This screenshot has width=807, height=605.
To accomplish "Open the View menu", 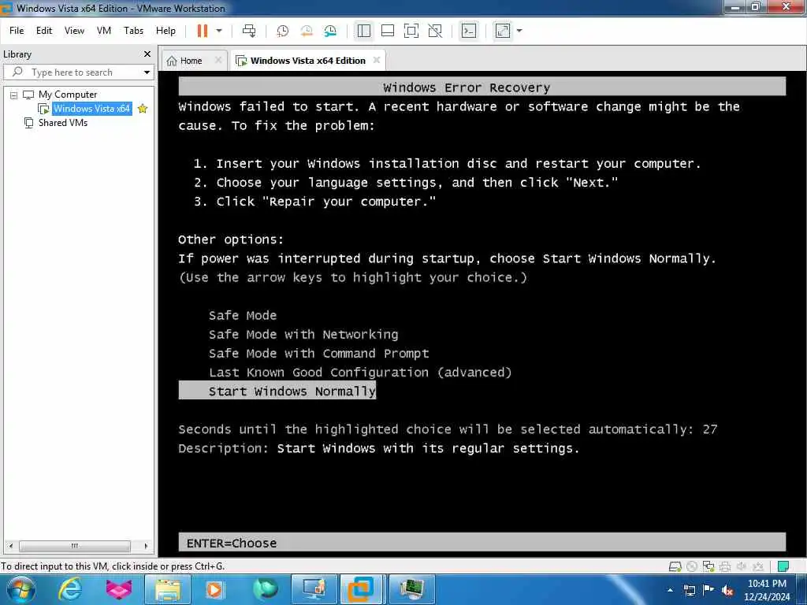I will click(74, 31).
